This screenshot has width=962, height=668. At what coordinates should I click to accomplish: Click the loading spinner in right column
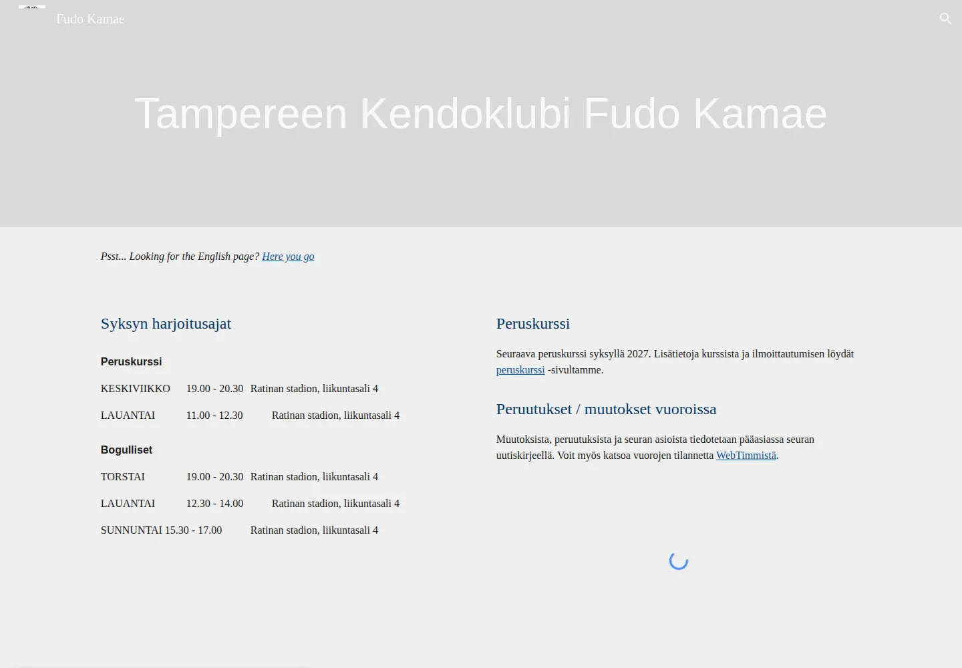coord(679,561)
